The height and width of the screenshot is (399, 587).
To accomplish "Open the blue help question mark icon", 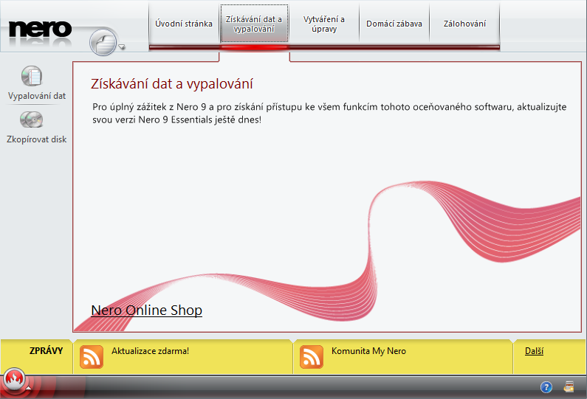I will tap(546, 387).
